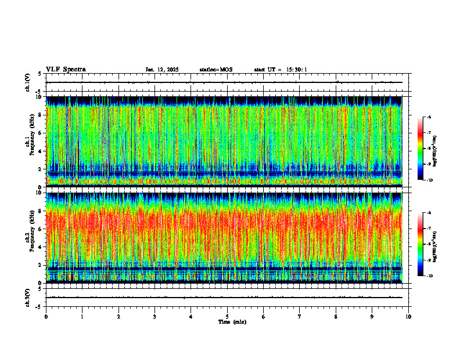The width and height of the screenshot is (460, 355).
Task: Click inside the ch.1 spectrogram panel
Action: [x=224, y=142]
